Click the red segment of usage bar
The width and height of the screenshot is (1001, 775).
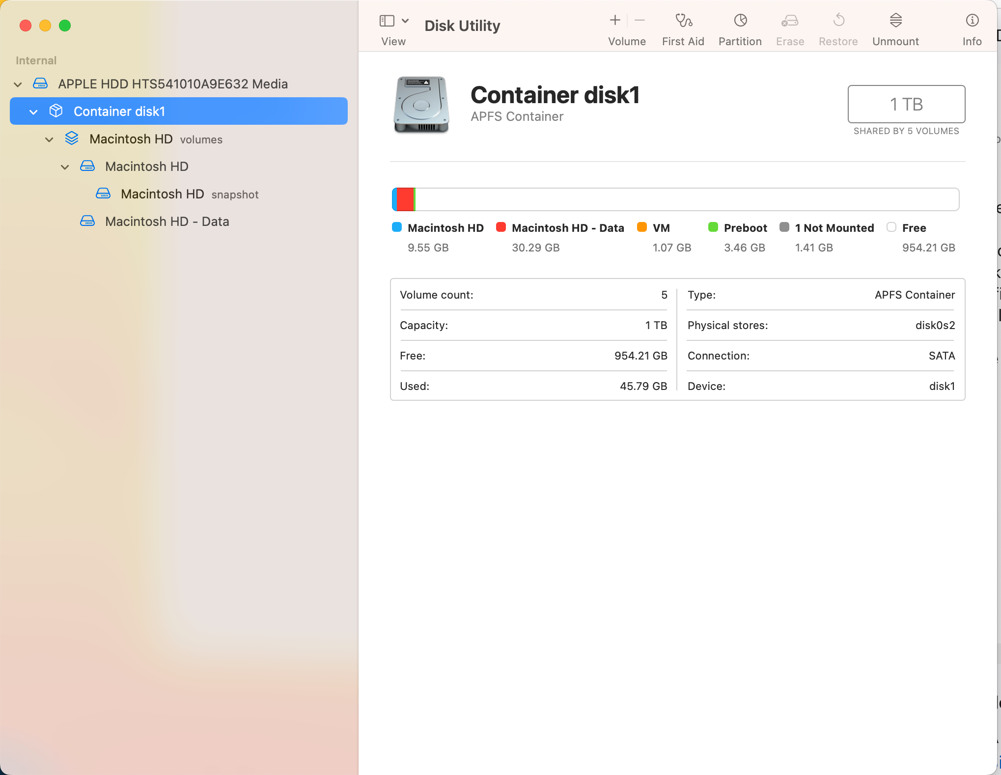click(405, 199)
